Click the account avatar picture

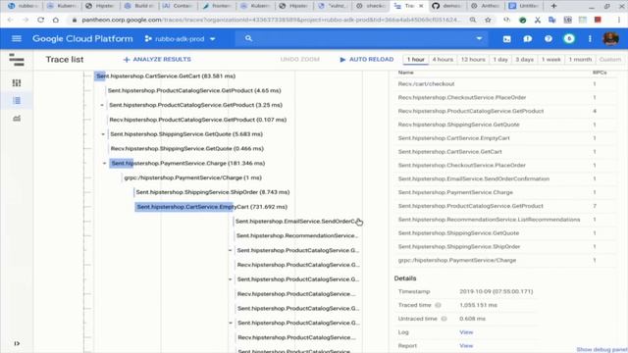point(610,39)
